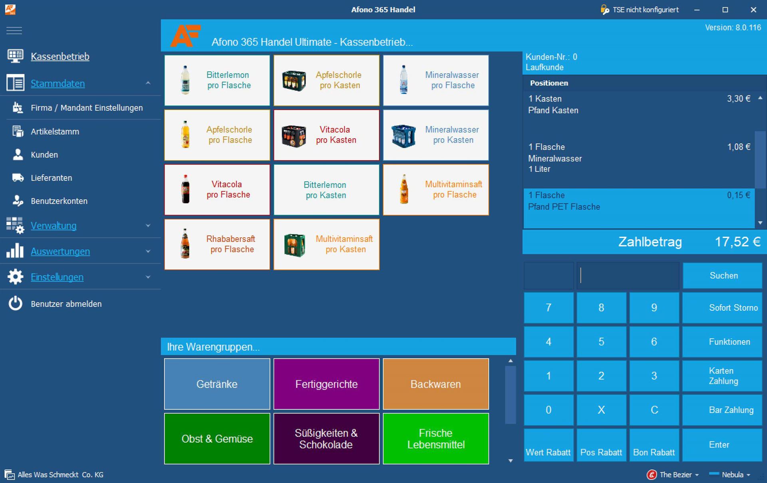The height and width of the screenshot is (483, 767).
Task: Click the Sofort Storno button
Action: [722, 308]
